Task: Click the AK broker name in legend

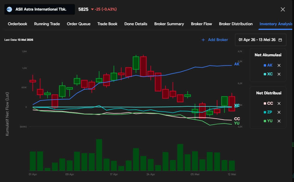Action: pyautogui.click(x=270, y=65)
